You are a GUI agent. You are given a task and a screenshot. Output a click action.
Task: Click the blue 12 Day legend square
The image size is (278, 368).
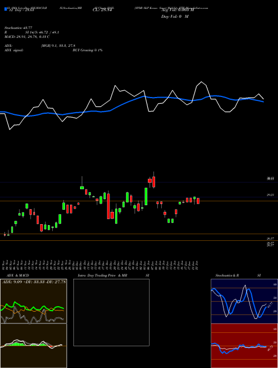(x=6, y=9)
